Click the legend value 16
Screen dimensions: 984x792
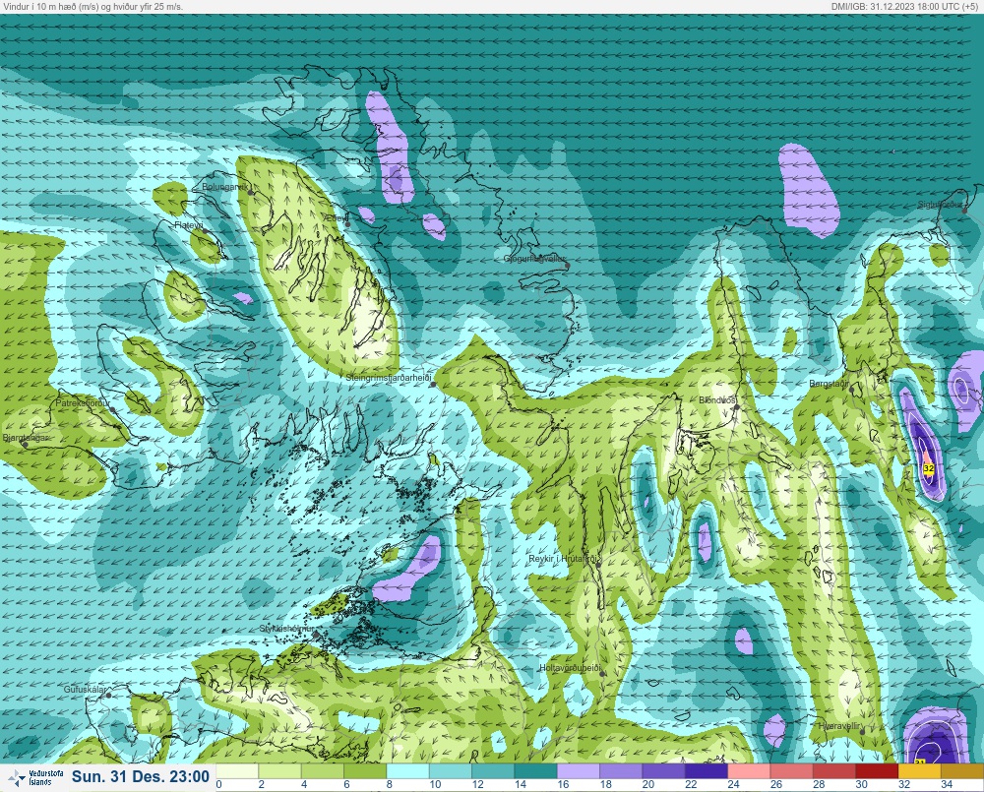click(x=563, y=784)
